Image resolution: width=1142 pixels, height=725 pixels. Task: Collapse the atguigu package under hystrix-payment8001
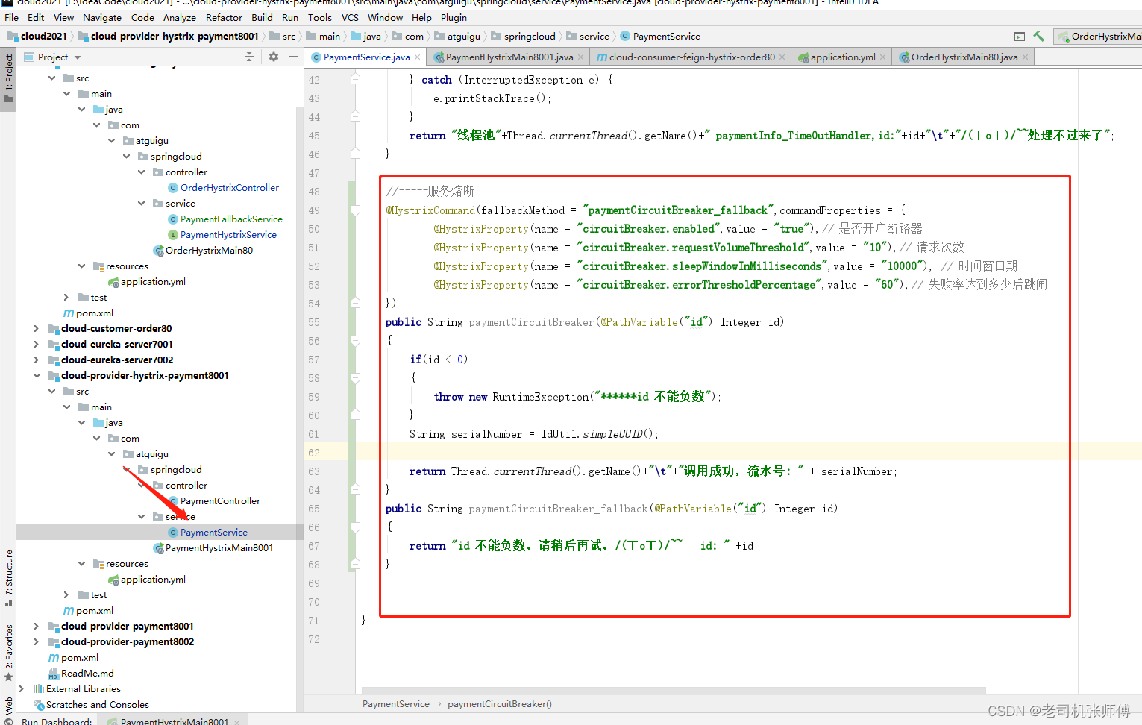coord(111,454)
